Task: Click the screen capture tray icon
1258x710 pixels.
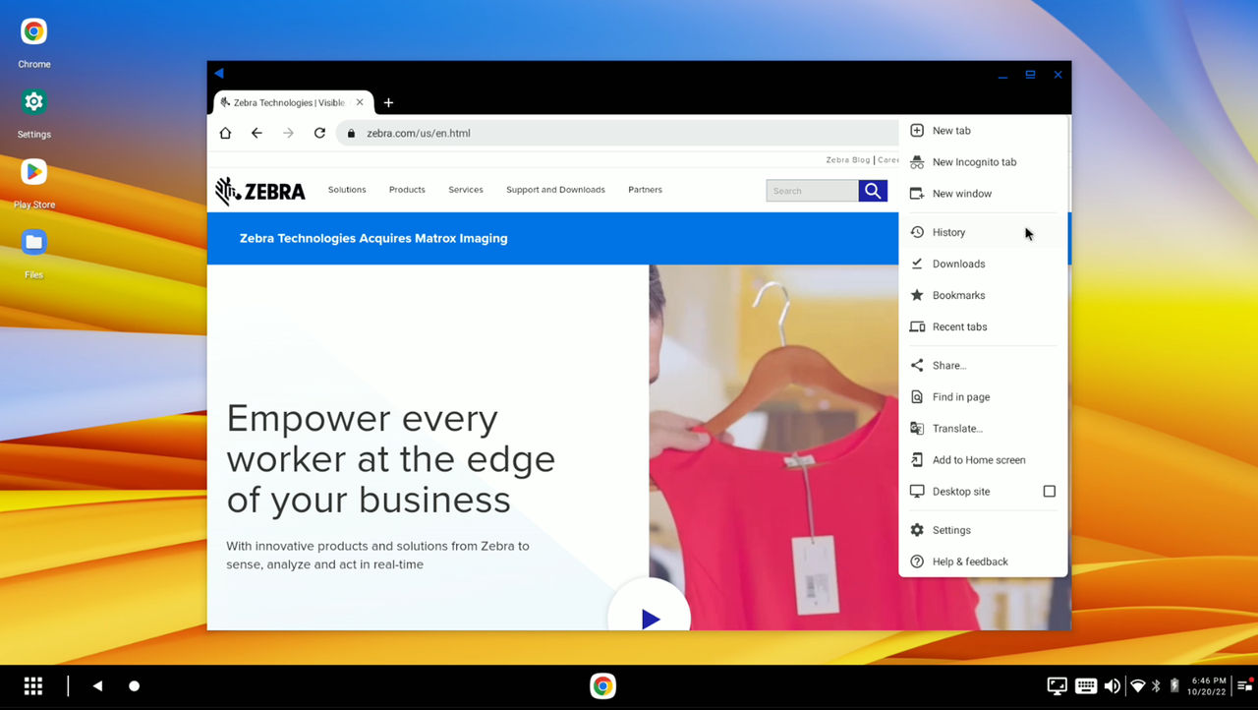Action: tap(1058, 686)
